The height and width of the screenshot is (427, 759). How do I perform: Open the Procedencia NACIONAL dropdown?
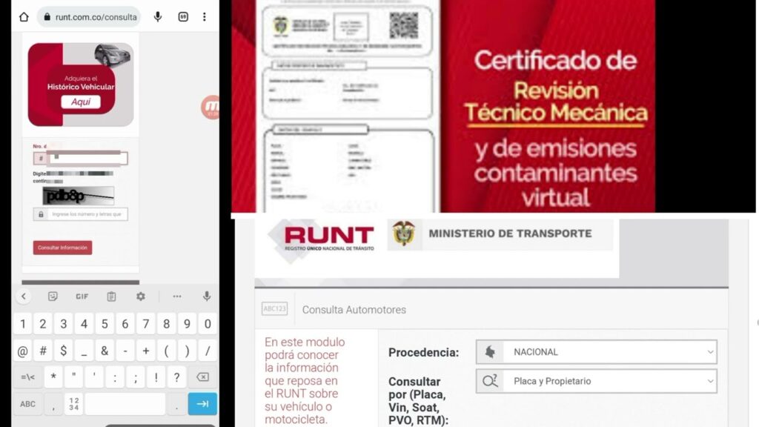click(597, 352)
